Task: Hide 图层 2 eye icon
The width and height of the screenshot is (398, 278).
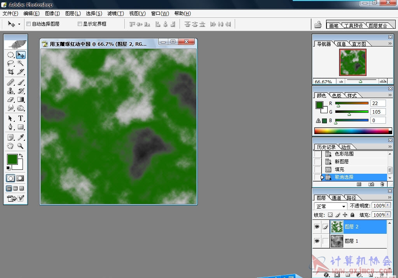Action: [x=317, y=226]
